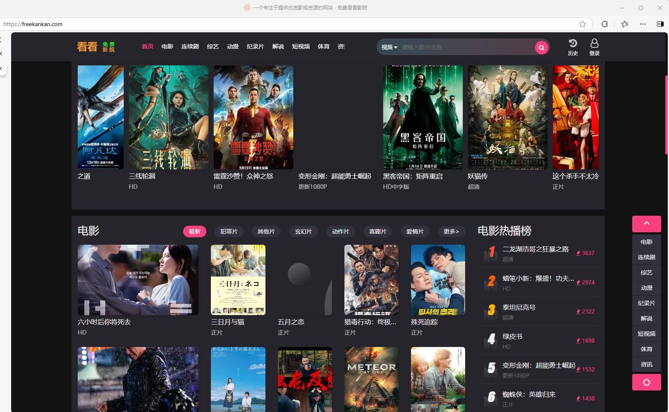Open the 体育 nav menu item
Viewport: 669px width, 412px height.
[324, 46]
